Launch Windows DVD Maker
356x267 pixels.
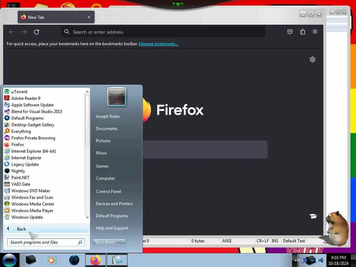(x=31, y=191)
